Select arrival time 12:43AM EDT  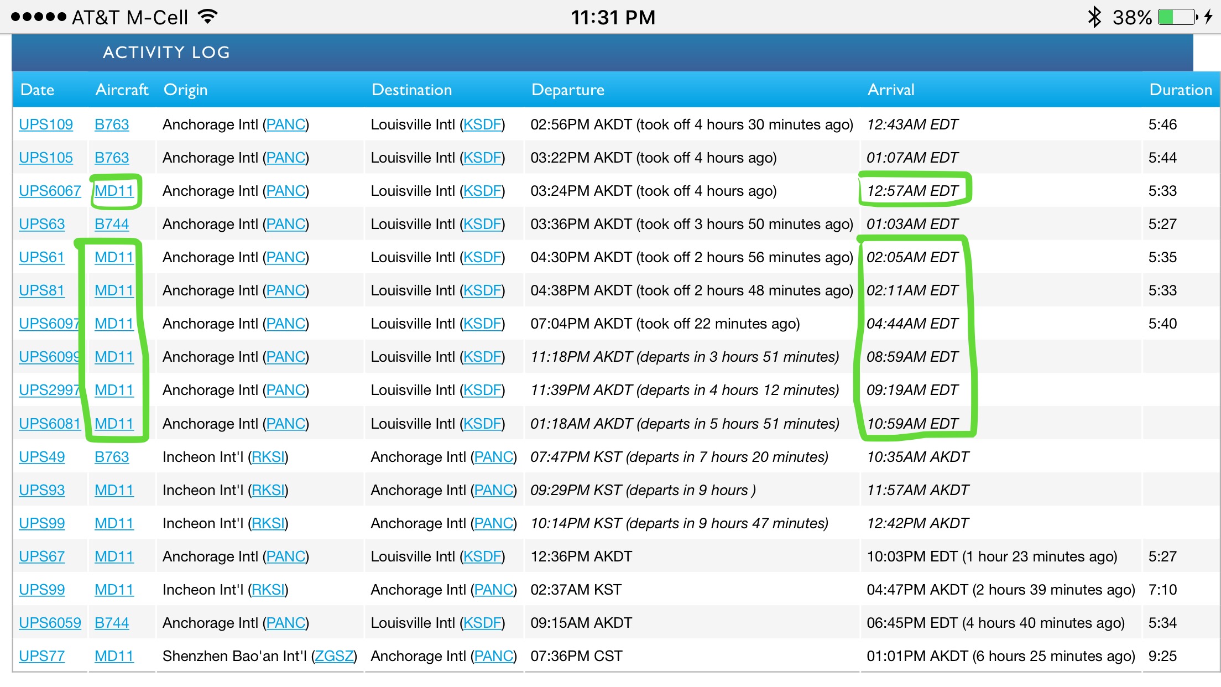(x=912, y=124)
